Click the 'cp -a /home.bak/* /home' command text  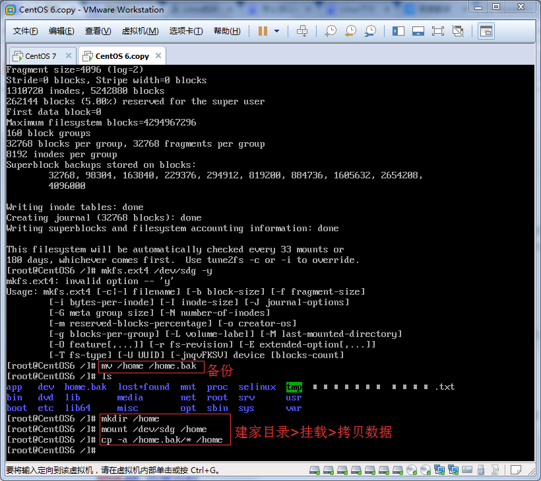coord(162,440)
